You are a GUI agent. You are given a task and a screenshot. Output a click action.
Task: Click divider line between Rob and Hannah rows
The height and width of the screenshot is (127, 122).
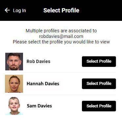pyautogui.click(x=61, y=72)
